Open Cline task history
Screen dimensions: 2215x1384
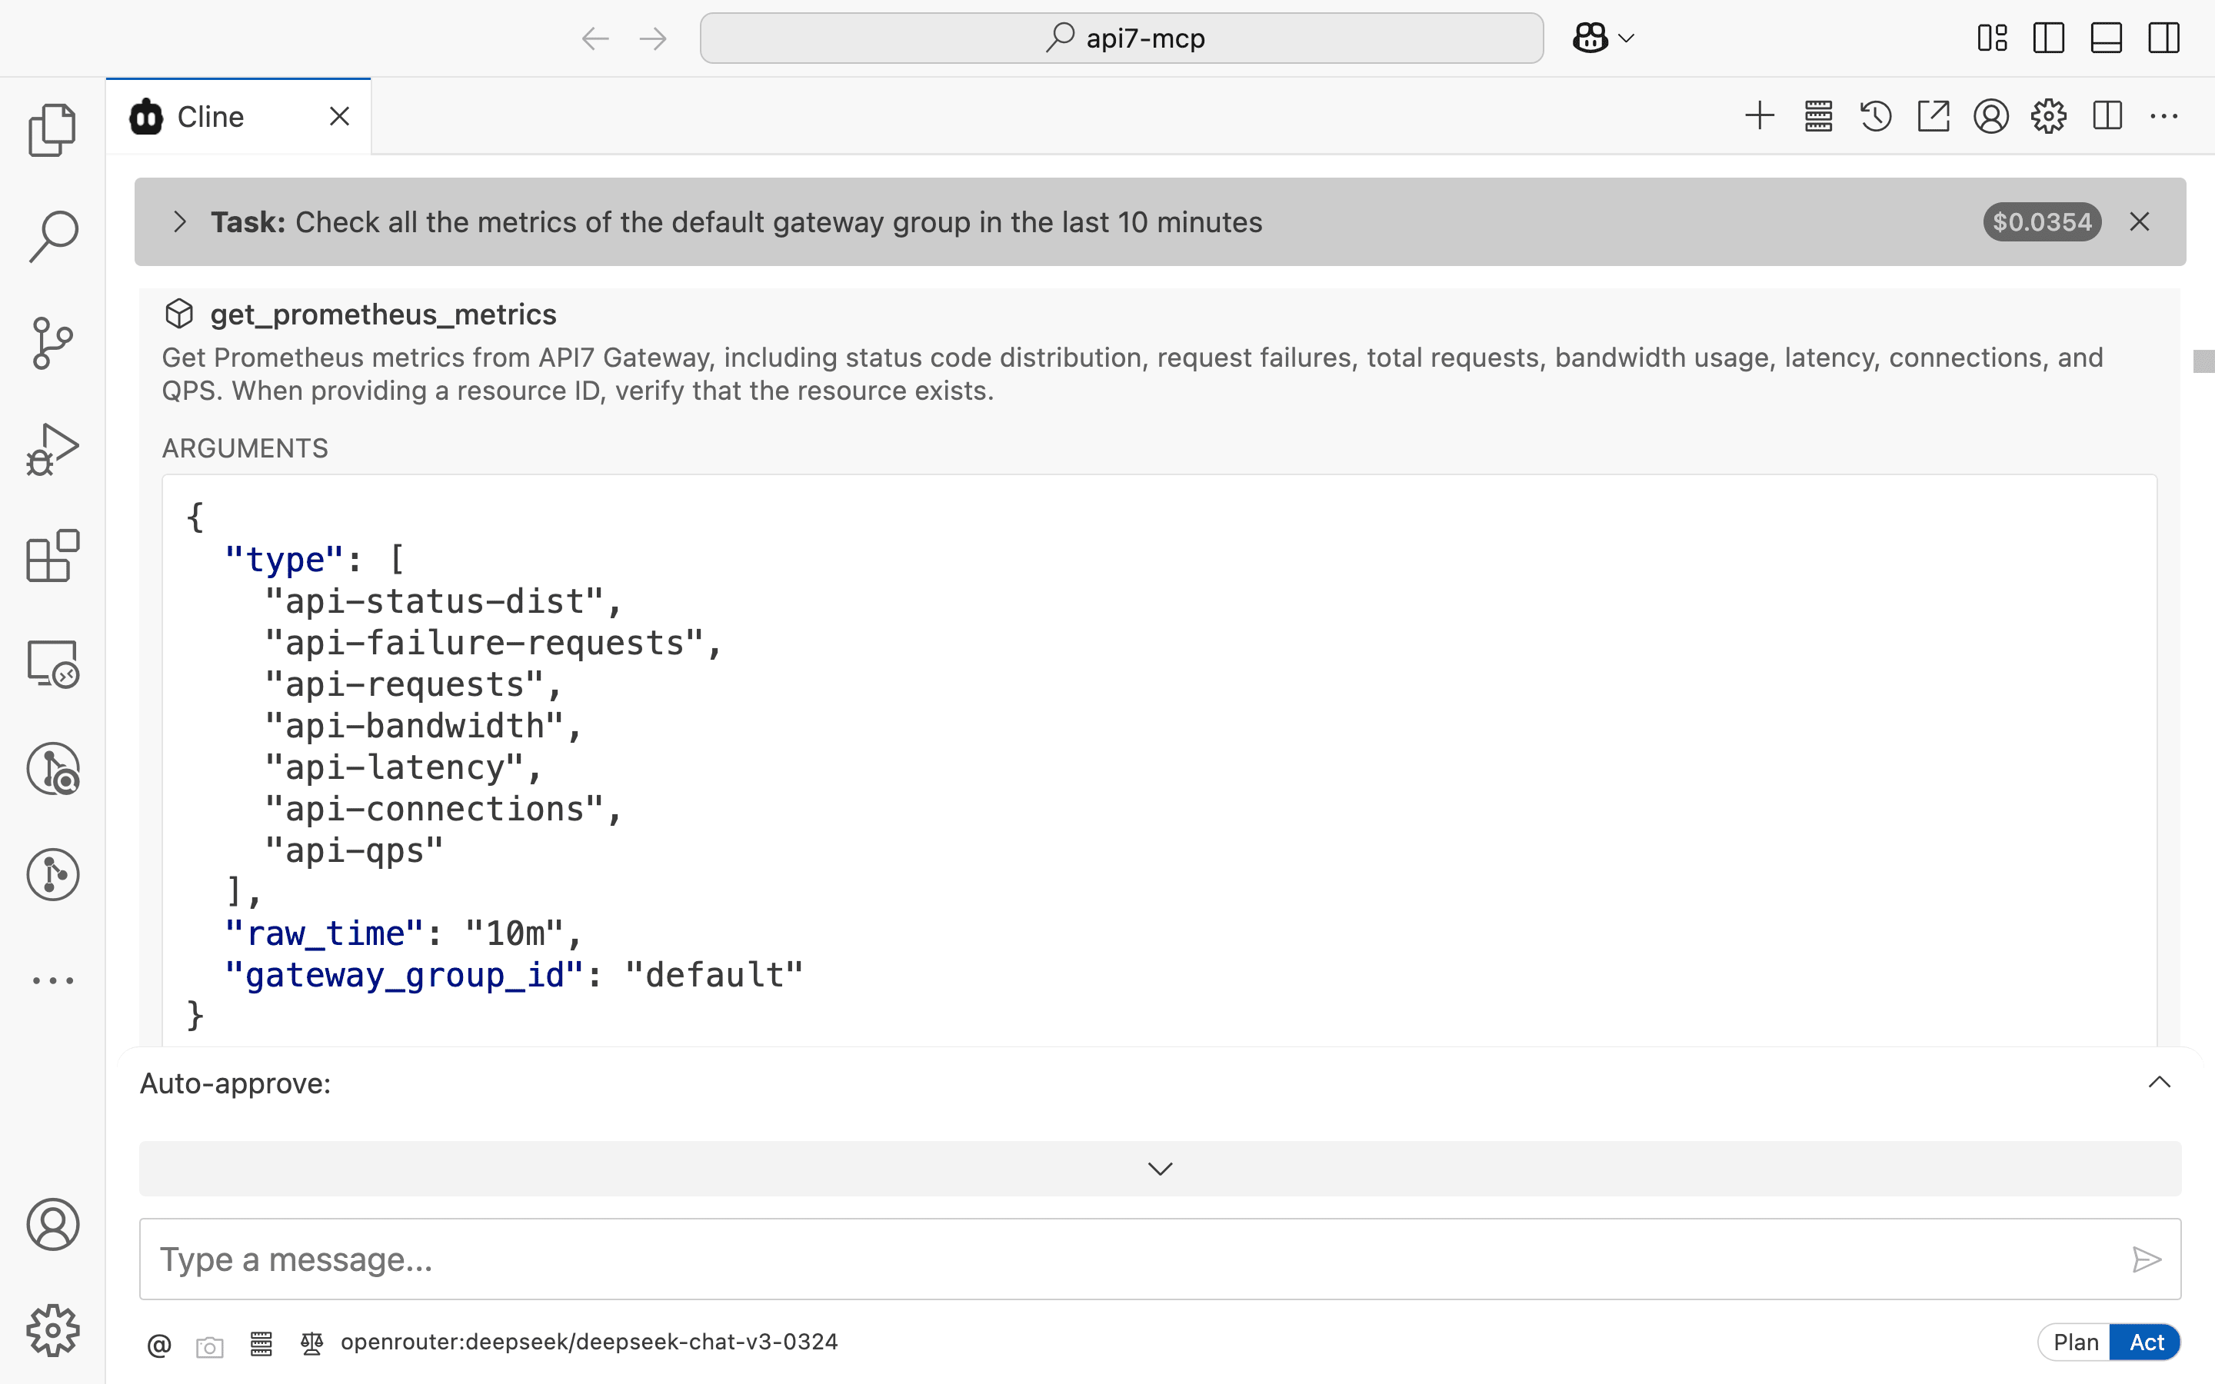click(x=1875, y=116)
